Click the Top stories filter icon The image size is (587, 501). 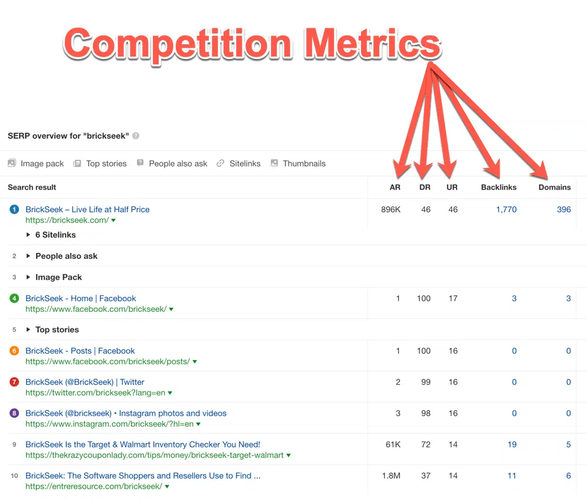(77, 163)
